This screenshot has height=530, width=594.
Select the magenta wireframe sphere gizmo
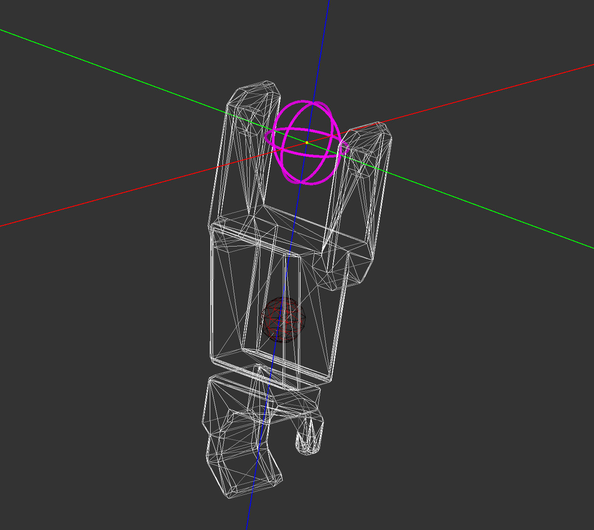pyautogui.click(x=307, y=143)
